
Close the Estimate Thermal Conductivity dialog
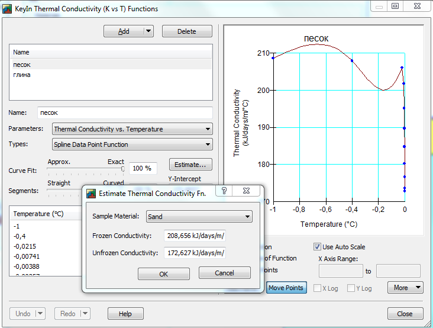tap(246, 191)
